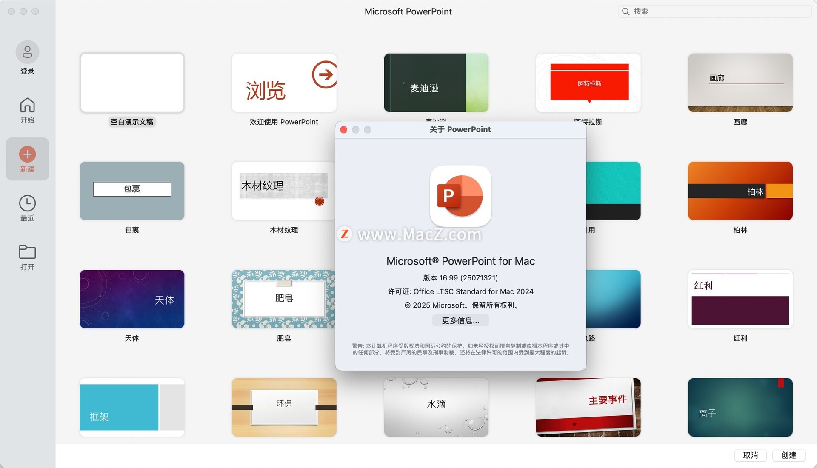Choose the 阿特拉斯 Atlas red template
This screenshot has width=817, height=468.
click(588, 83)
